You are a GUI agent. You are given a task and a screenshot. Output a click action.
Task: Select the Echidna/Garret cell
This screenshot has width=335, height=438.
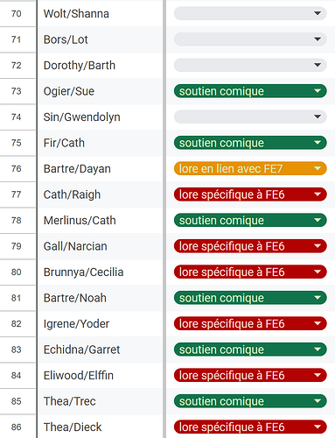(x=101, y=350)
